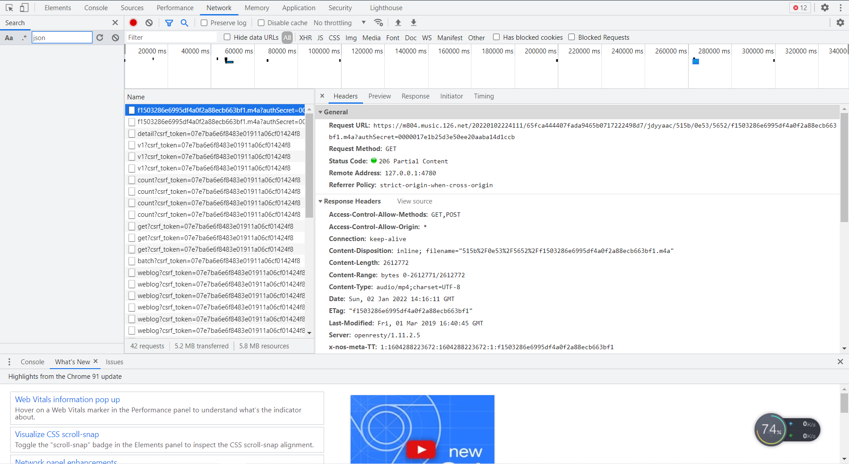Import HAR file upload icon
This screenshot has height=464, width=849.
(x=398, y=23)
